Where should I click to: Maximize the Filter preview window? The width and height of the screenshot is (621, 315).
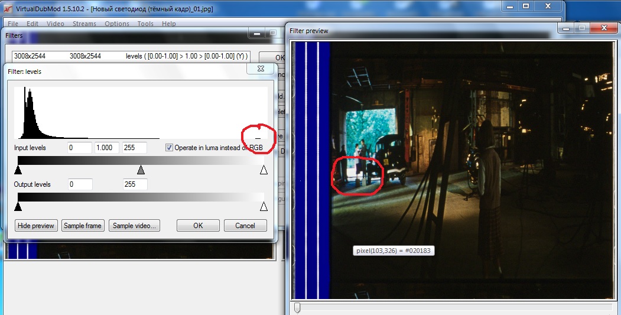[582, 28]
